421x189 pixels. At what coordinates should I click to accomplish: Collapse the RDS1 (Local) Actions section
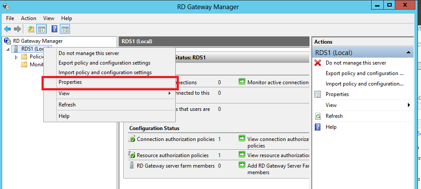coord(408,52)
